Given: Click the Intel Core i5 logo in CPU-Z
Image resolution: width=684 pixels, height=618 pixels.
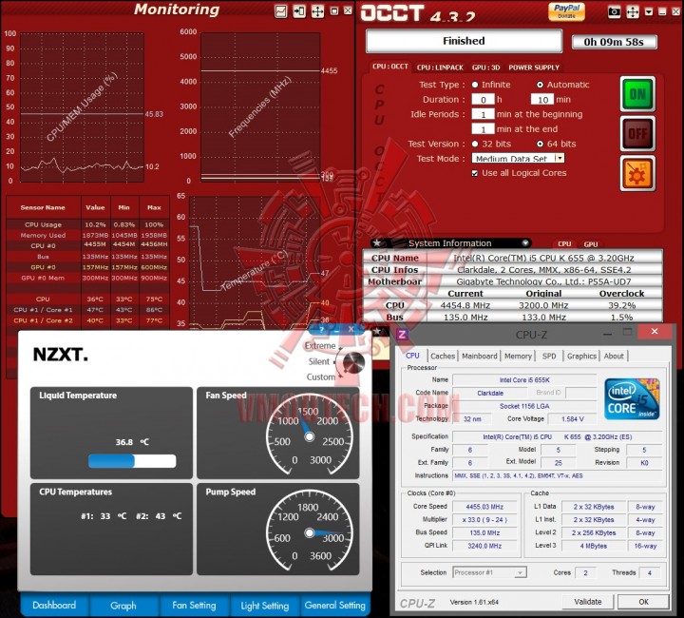Looking at the screenshot, I should click(x=632, y=399).
